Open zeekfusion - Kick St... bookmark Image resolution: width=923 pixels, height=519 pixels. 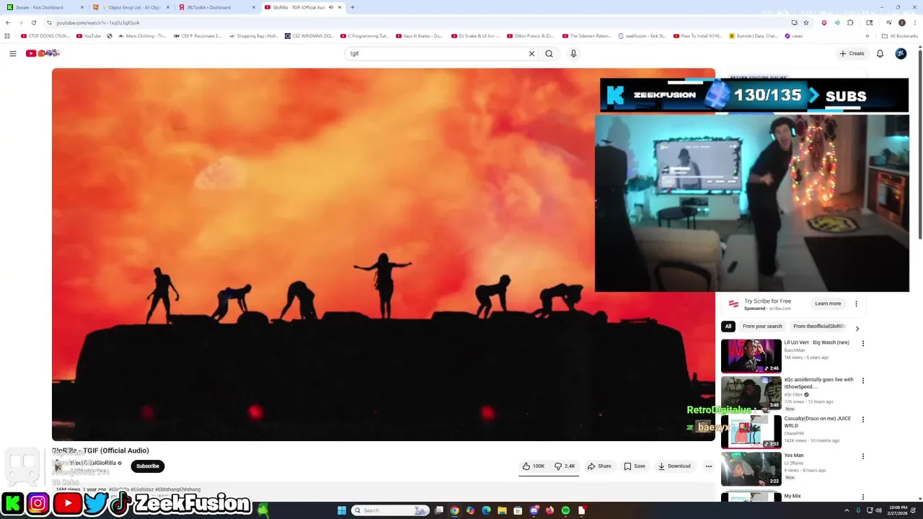click(642, 35)
